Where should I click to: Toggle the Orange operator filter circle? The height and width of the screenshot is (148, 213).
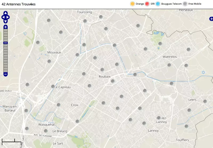132,4
